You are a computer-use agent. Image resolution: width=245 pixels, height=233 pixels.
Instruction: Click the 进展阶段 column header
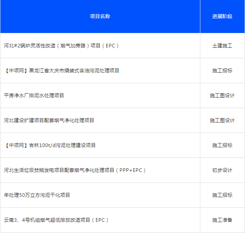point(222,16)
